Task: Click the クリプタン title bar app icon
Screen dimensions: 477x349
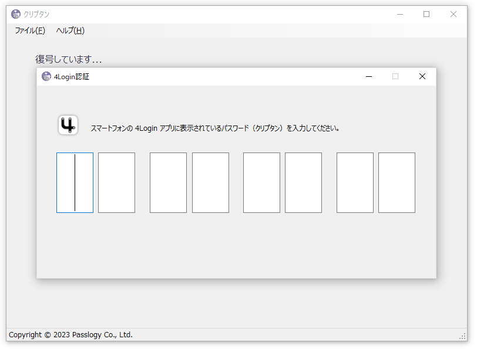Action: (x=16, y=14)
